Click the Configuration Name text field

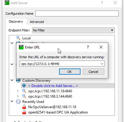point(77,14)
